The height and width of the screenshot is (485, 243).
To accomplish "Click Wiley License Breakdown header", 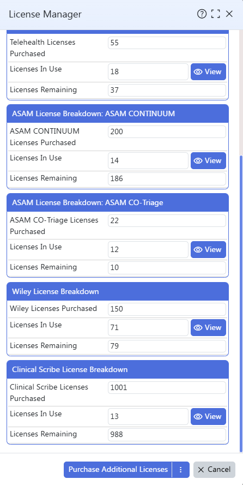I will 118,291.
